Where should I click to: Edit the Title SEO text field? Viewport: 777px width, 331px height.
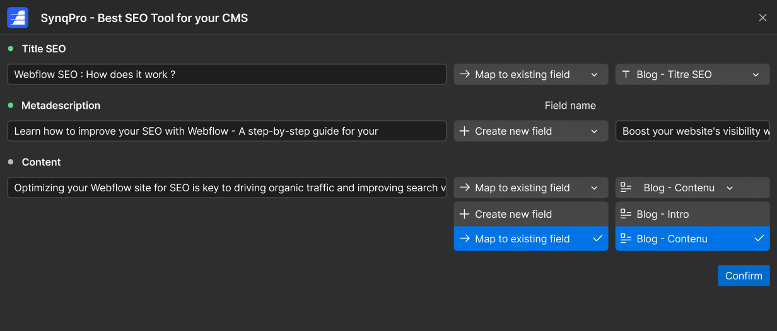pos(227,74)
